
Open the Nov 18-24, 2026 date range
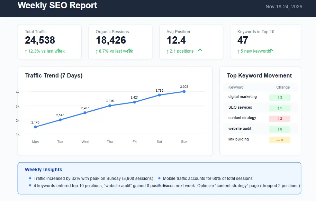coord(284,7)
